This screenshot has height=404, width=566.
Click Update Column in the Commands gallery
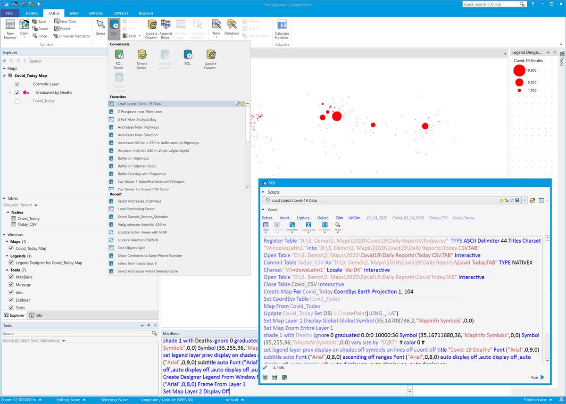point(209,58)
